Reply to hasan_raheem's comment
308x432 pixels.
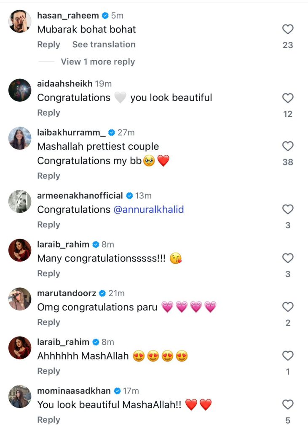48,44
